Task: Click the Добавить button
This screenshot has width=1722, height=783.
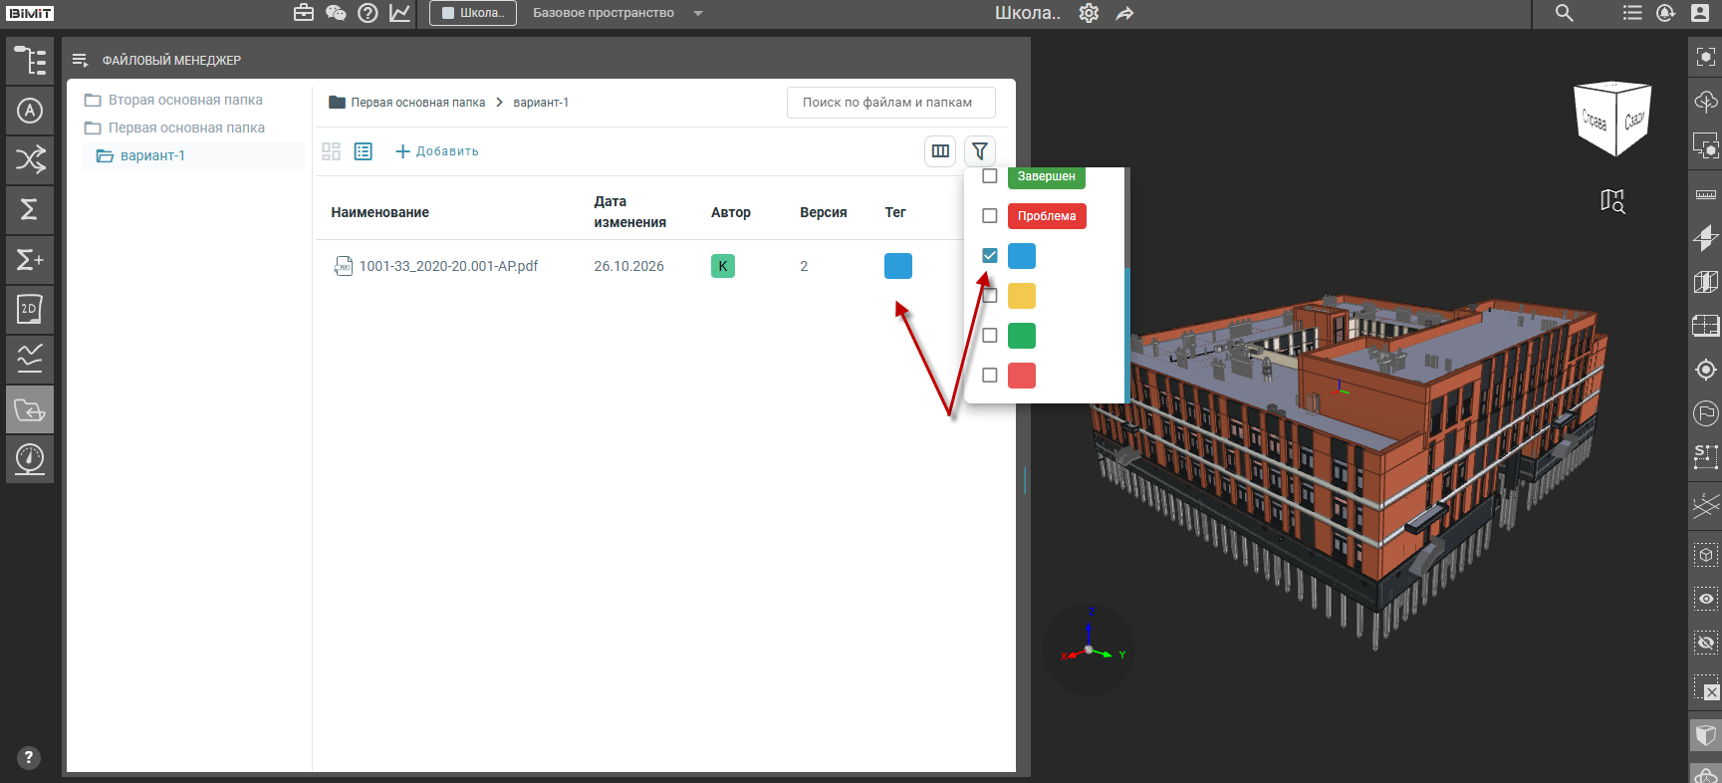Action: (437, 151)
